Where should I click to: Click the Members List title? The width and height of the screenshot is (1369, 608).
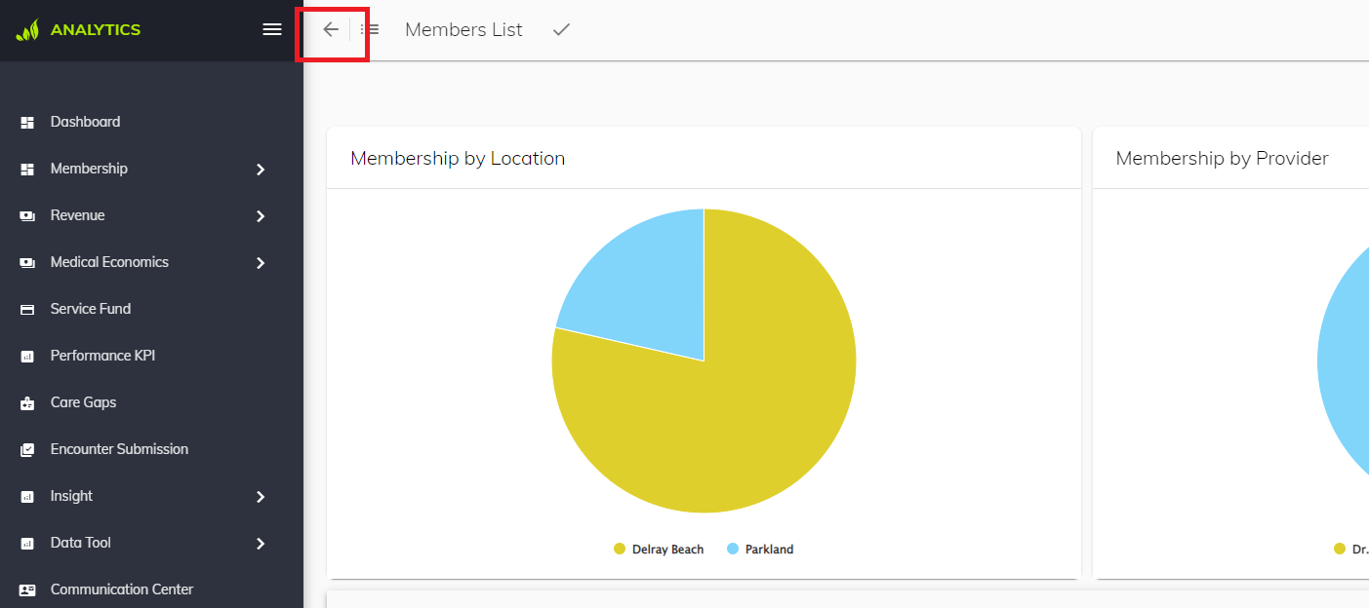pos(463,30)
